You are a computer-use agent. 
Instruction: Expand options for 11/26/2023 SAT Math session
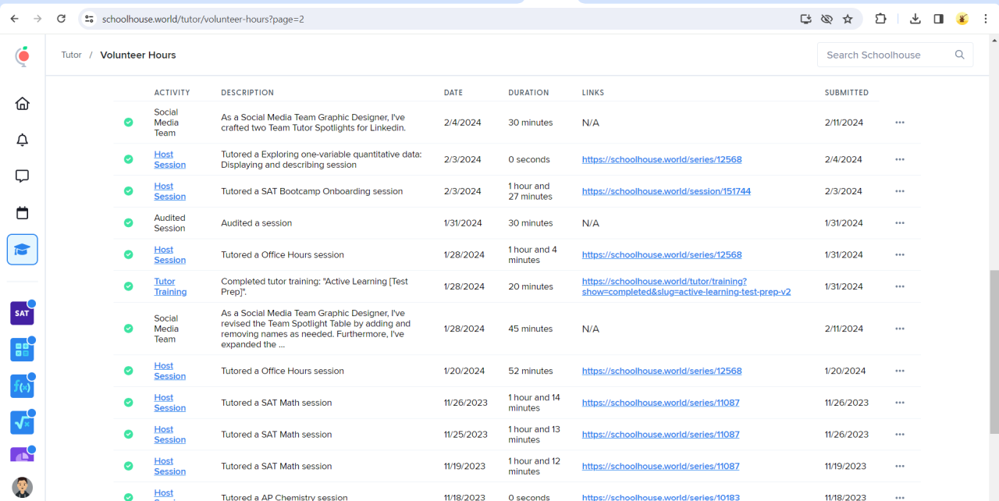[x=900, y=403]
